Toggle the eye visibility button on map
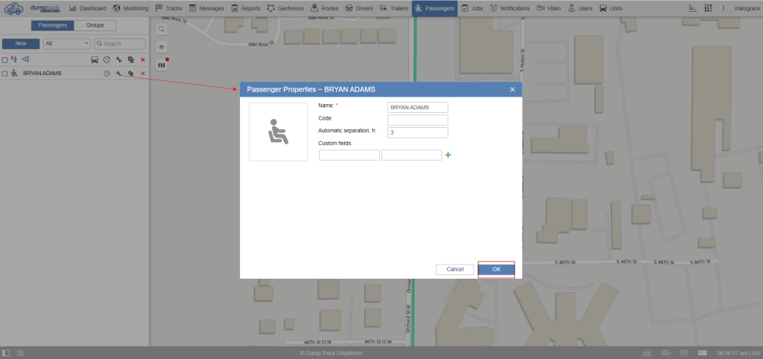The height and width of the screenshot is (359, 763). tap(161, 46)
